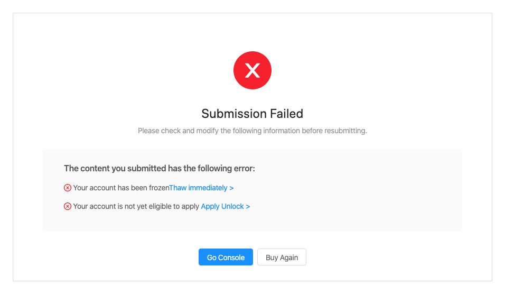Image resolution: width=505 pixels, height=294 pixels.
Task: Select the Buy Again button
Action: click(x=282, y=258)
